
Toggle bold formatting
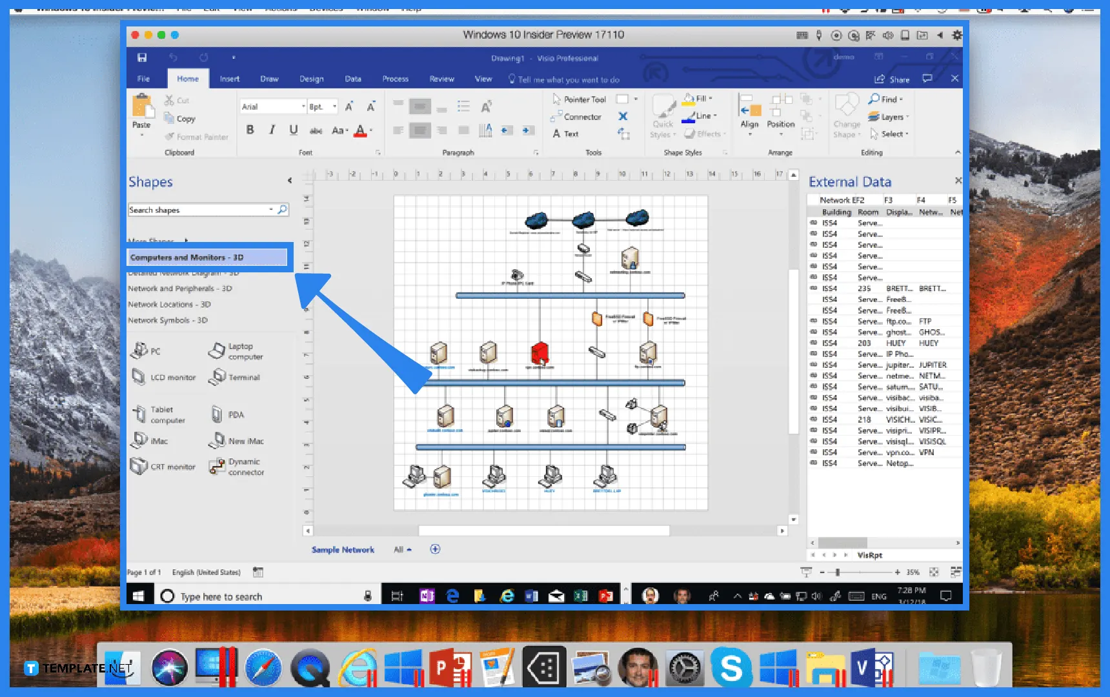(250, 129)
